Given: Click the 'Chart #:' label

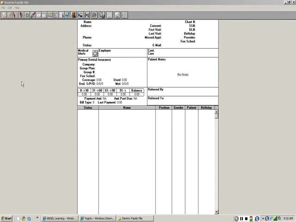Looking at the screenshot, I should (190, 22).
